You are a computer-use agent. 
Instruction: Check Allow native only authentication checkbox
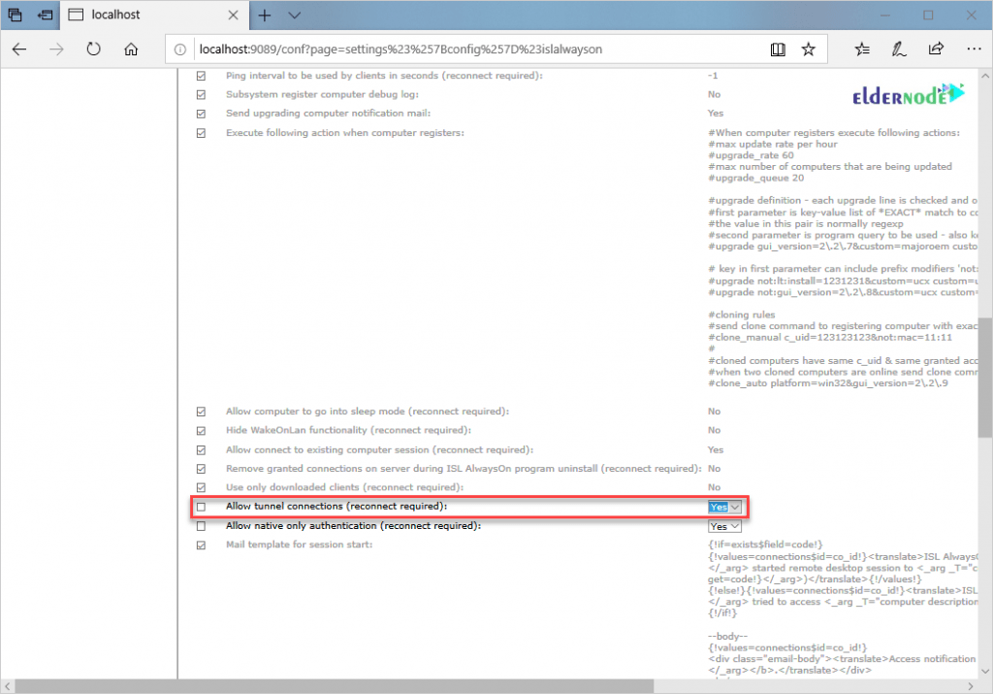(202, 526)
